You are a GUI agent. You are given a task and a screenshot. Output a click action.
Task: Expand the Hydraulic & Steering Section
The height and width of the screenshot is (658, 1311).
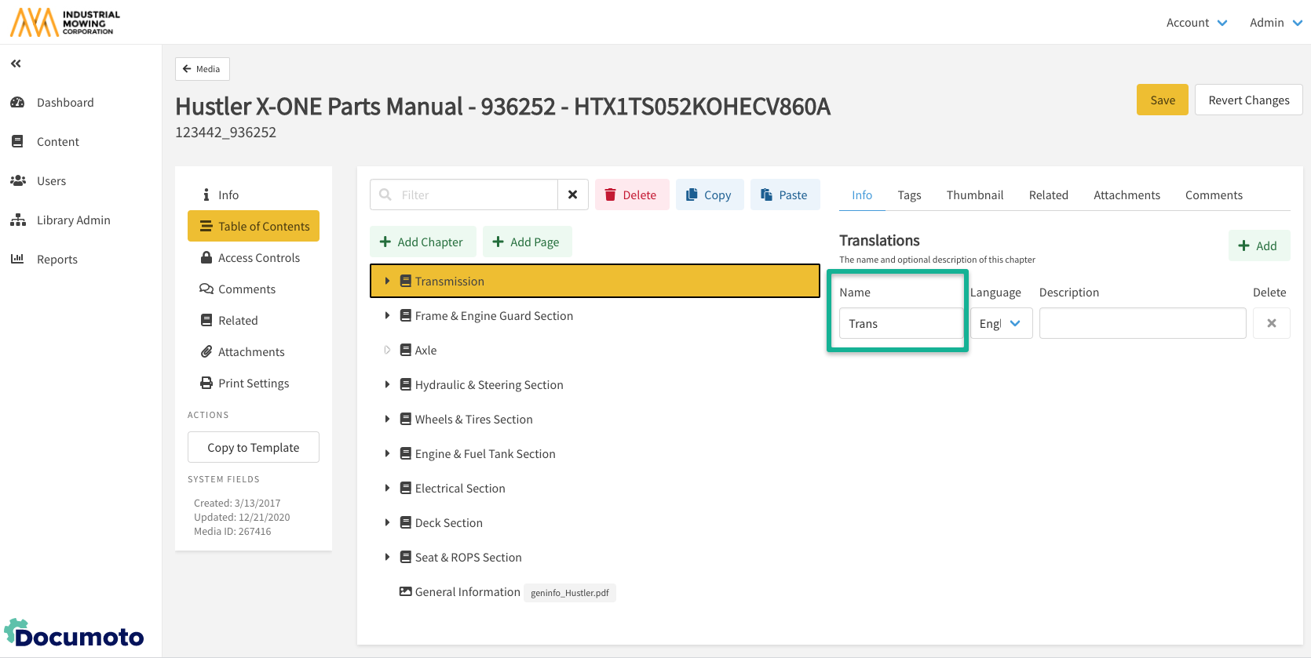click(387, 385)
